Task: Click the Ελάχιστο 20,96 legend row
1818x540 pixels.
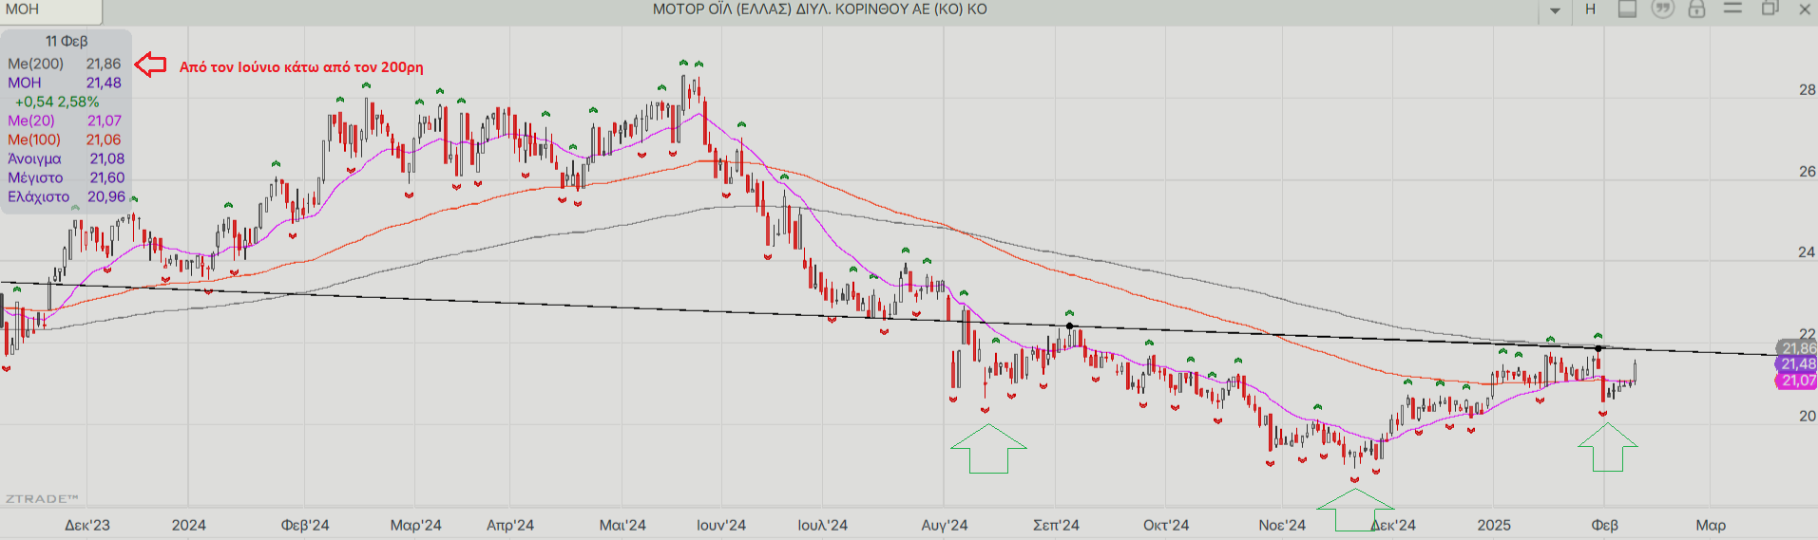Action: 66,196
